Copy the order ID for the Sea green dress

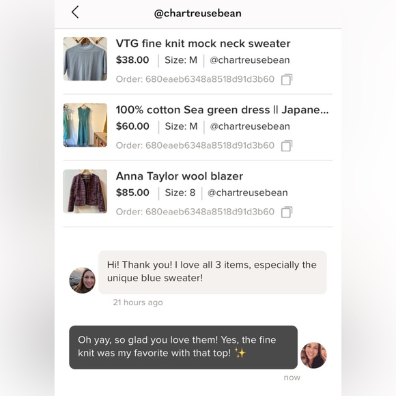[x=287, y=145]
